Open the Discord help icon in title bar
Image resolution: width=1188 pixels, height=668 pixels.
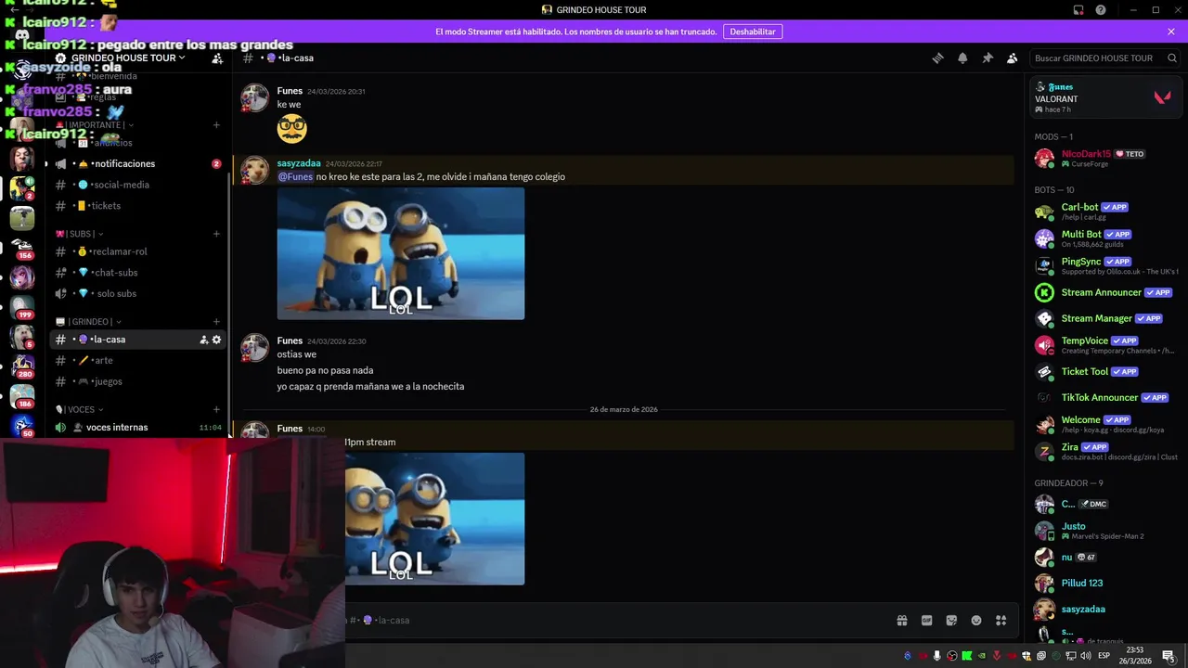tap(1101, 10)
